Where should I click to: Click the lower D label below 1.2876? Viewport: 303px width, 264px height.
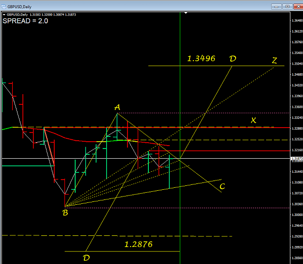[86, 258]
